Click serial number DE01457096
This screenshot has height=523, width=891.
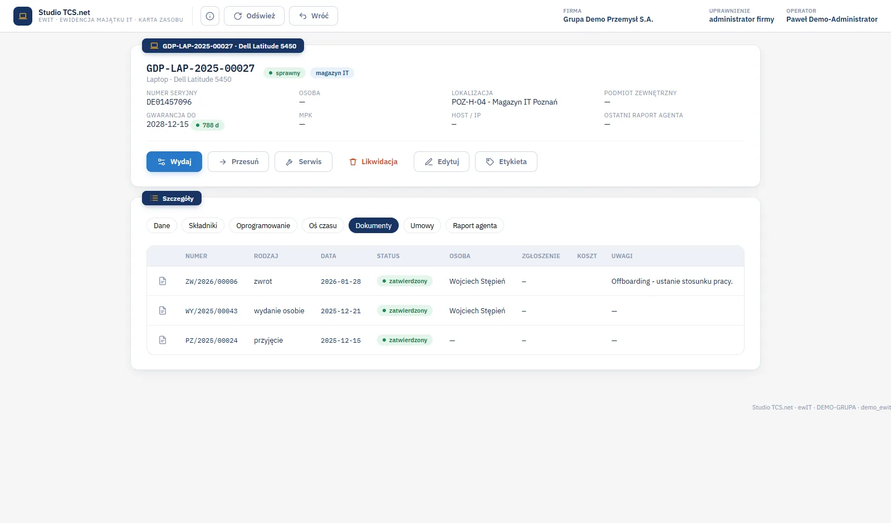click(x=169, y=102)
